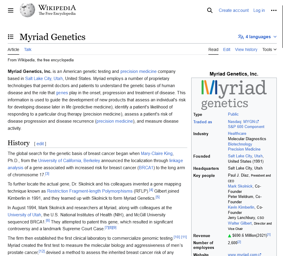This screenshot has width=283, height=256.
Task: Open University of California, Berkeley link
Action: pos(69,160)
